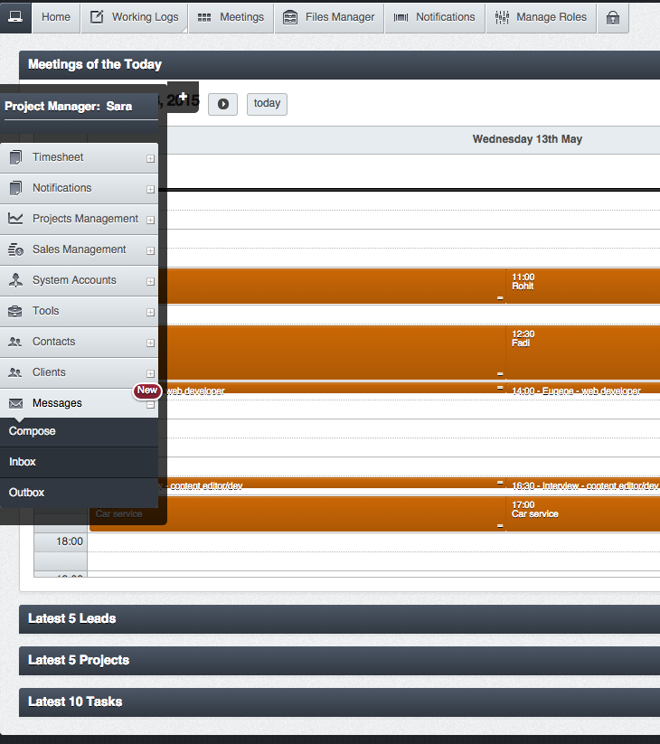Go to Manage Roles tab
This screenshot has height=744, width=660.
[541, 17]
